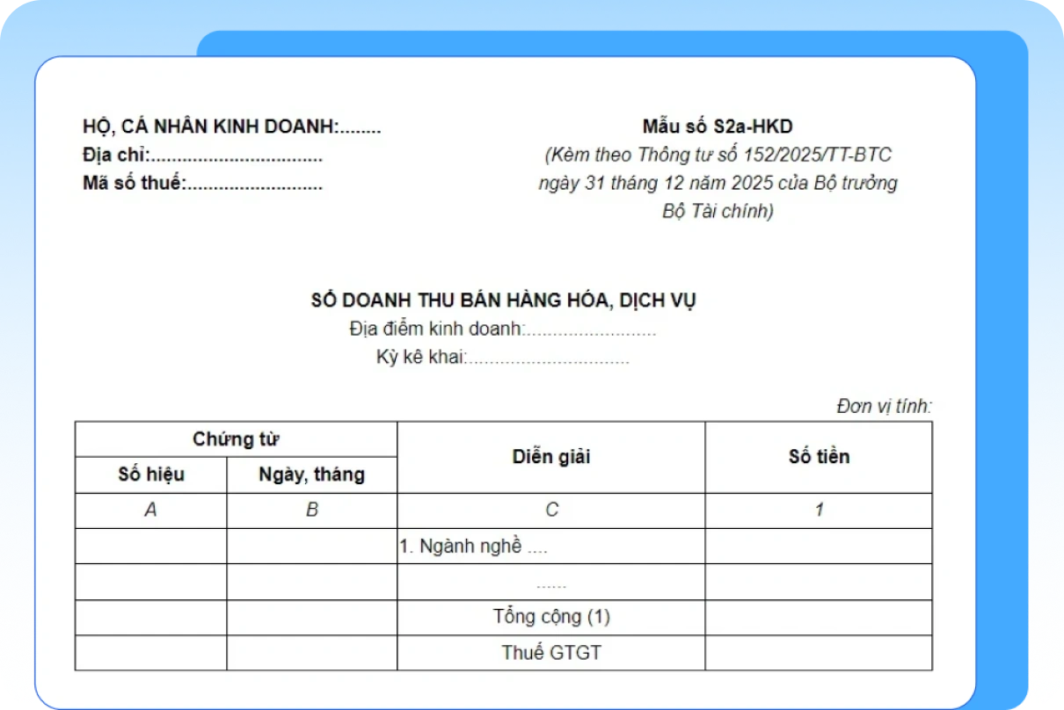Click the Thuế GTGT row cell
This screenshot has height=710, width=1064.
click(x=551, y=652)
